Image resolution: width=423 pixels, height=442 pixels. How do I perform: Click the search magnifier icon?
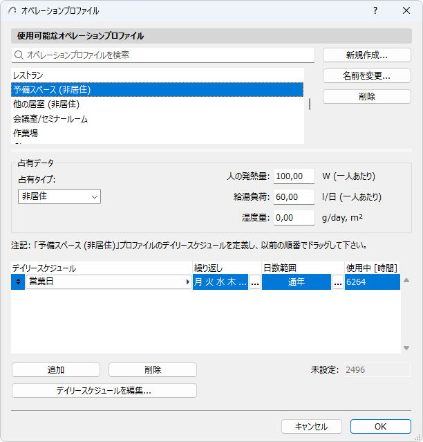pyautogui.click(x=19, y=55)
